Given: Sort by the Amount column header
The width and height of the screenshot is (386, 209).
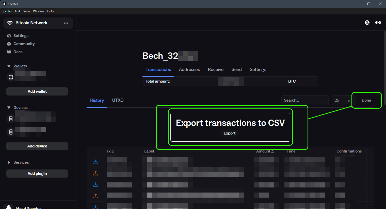Looking at the screenshot, I should [x=265, y=151].
